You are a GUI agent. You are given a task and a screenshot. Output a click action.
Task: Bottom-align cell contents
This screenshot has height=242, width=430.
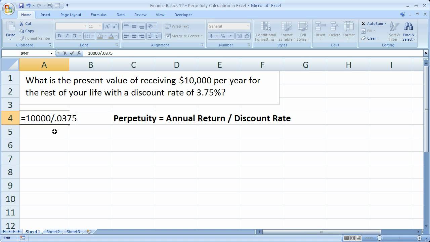pyautogui.click(x=142, y=26)
